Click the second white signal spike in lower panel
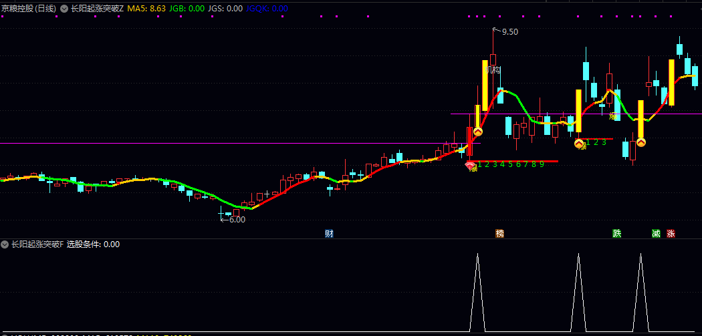Screen dimensions: 702x336 (578, 293)
